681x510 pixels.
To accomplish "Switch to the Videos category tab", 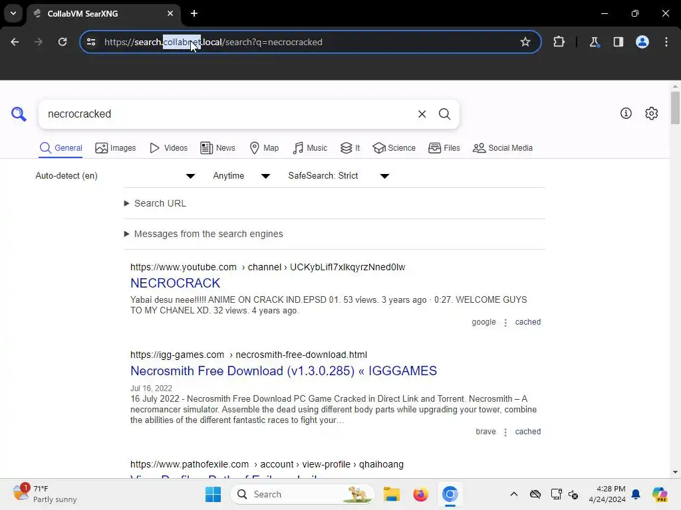I will click(x=168, y=148).
